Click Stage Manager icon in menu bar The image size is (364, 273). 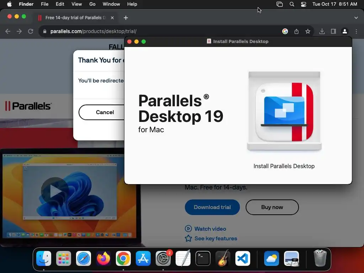point(279,4)
